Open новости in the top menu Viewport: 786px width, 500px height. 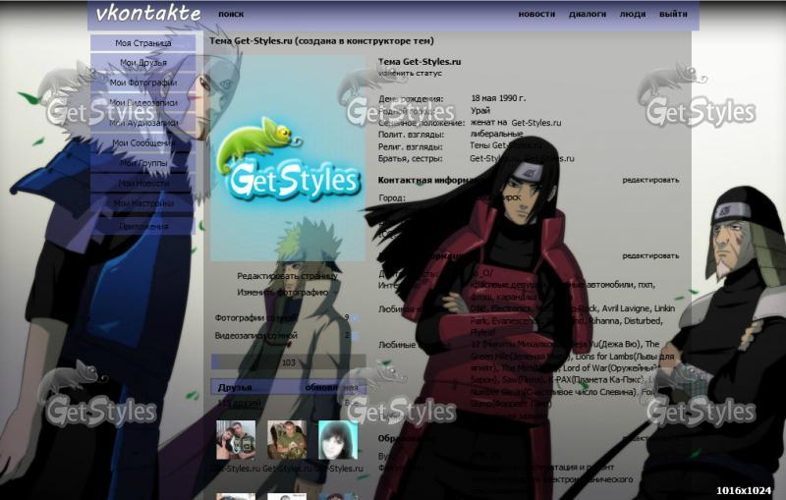click(536, 15)
